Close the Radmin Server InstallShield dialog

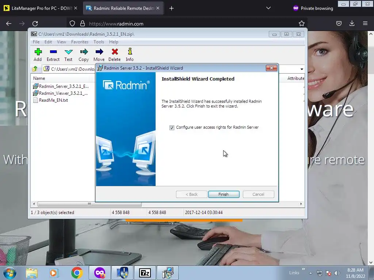pyautogui.click(x=271, y=68)
